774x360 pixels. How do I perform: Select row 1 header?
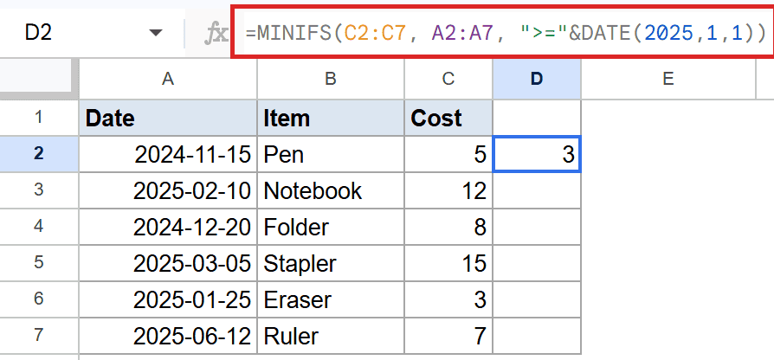[39, 118]
